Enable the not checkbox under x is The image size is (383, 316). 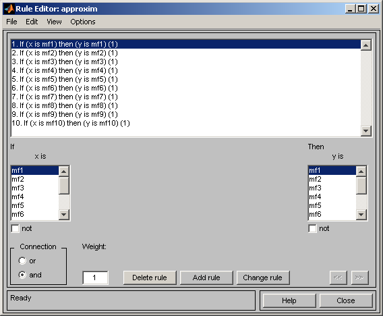pos(15,229)
